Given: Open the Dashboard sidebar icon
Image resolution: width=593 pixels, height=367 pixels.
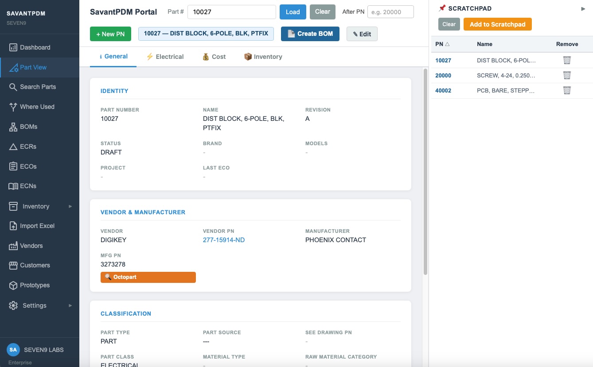Looking at the screenshot, I should coord(13,47).
